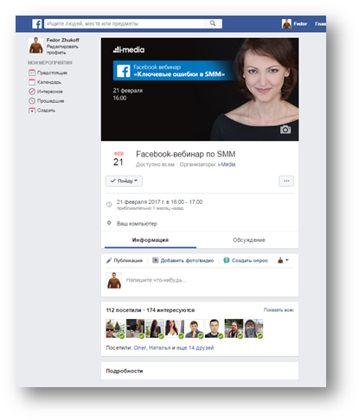Open the Fedor Zhukoff profile name link
This screenshot has height=420, width=359.
pos(63,40)
